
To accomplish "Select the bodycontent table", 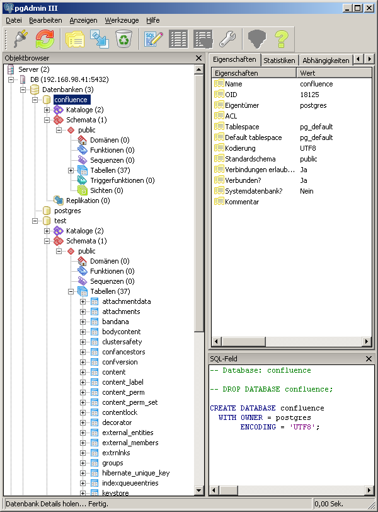I will [121, 332].
